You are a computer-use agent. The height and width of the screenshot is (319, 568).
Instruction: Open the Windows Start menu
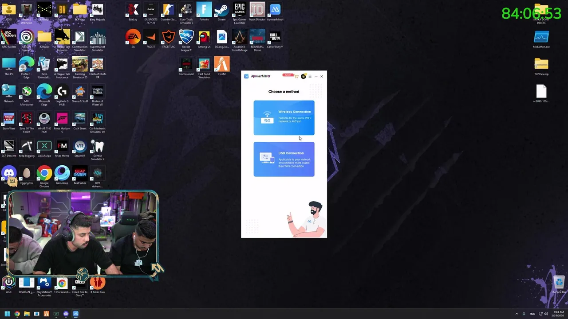click(7, 314)
